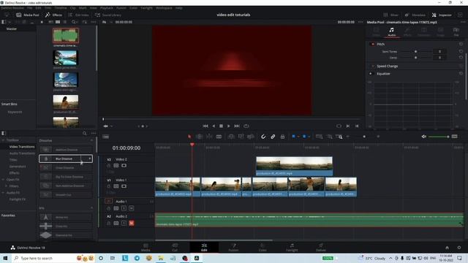Viewport: 468px width, 263px height.
Task: Toggle the Effects panel button
Action: click(53, 15)
